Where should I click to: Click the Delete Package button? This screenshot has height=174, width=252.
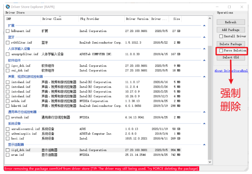[231, 44]
